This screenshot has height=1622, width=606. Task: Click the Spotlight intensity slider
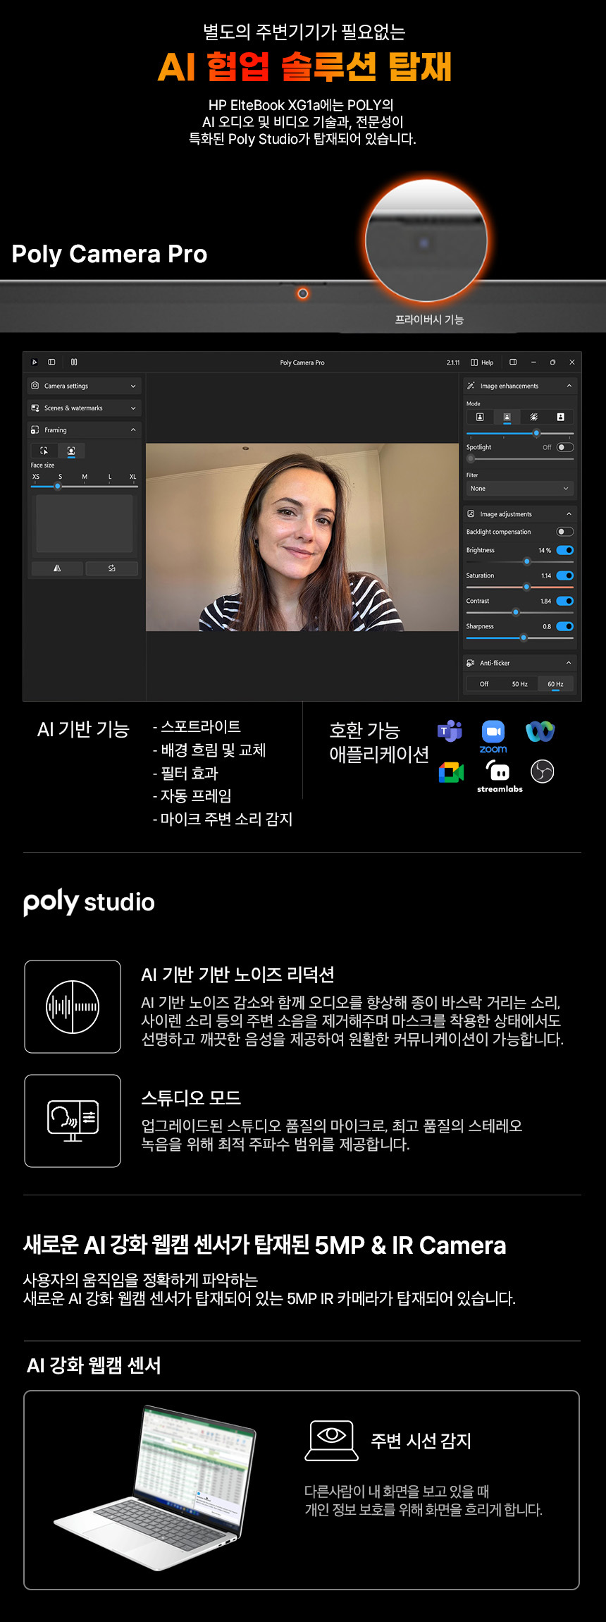coord(520,458)
